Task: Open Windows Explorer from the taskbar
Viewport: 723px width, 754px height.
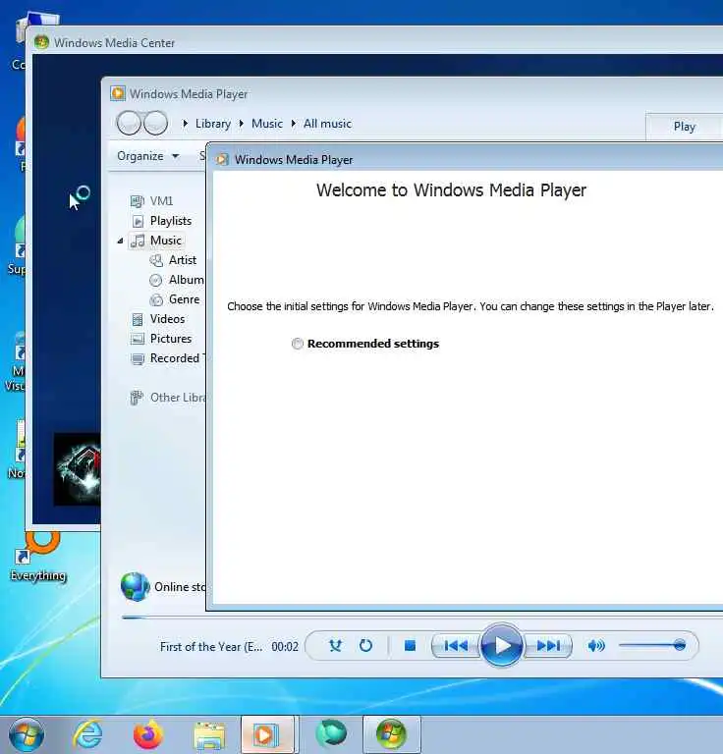Action: click(209, 734)
